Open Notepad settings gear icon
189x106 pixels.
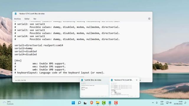click(x=149, y=19)
